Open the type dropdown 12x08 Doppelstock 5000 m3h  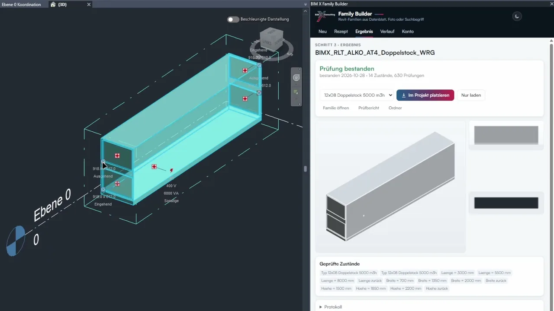point(357,95)
